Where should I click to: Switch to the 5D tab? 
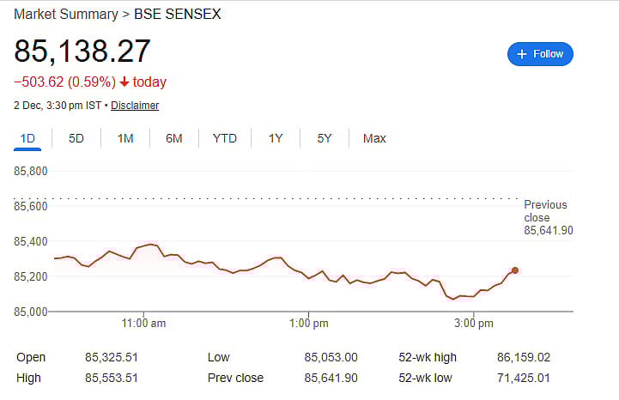tap(76, 138)
